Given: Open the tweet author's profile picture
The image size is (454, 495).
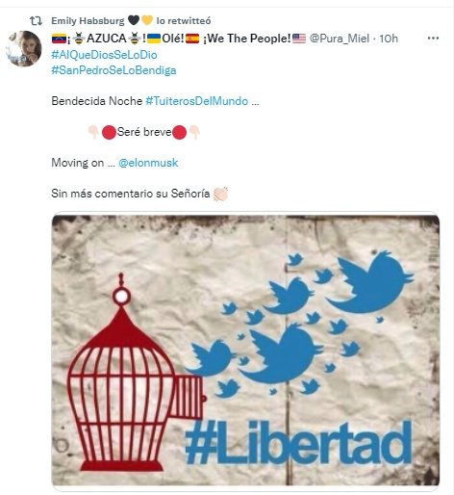Looking at the screenshot, I should point(24,48).
